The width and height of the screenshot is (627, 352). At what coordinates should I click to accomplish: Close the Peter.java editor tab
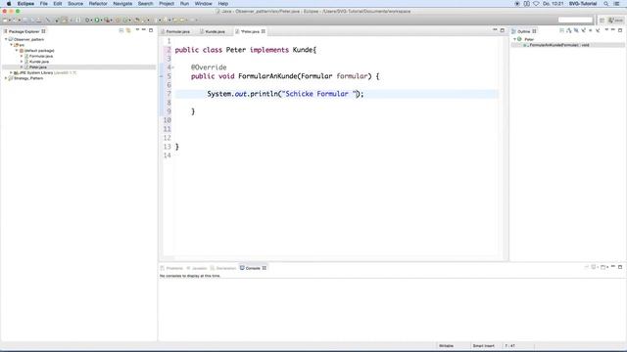coord(264,31)
